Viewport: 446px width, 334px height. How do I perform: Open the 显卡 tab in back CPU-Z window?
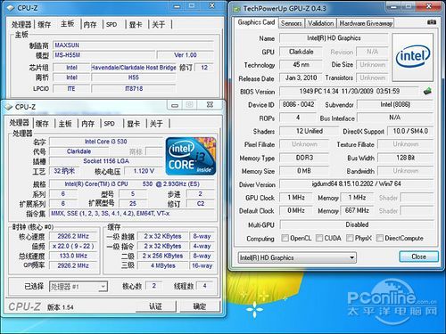pyautogui.click(x=136, y=24)
